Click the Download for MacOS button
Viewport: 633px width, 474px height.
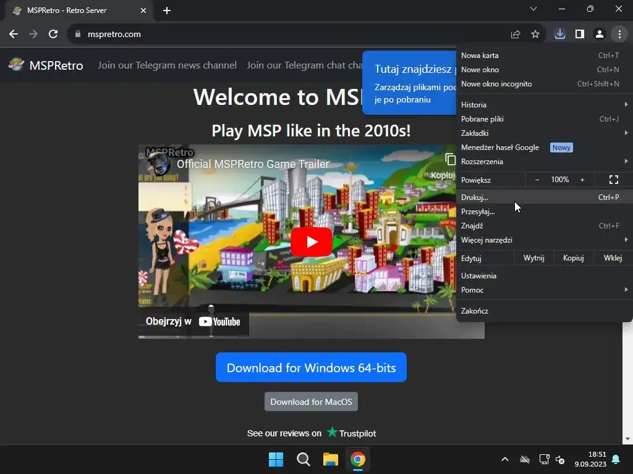(312, 402)
